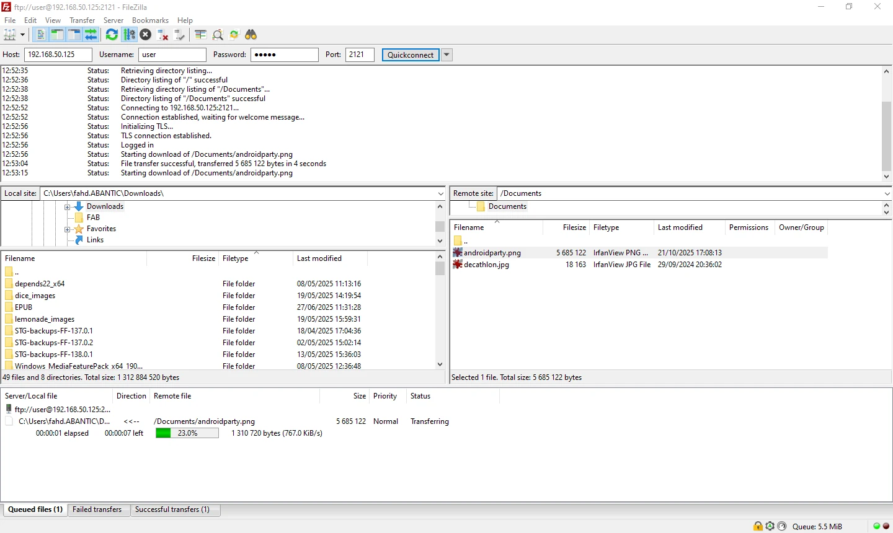Open the Site Manager
The width and height of the screenshot is (893, 533).
[10, 35]
